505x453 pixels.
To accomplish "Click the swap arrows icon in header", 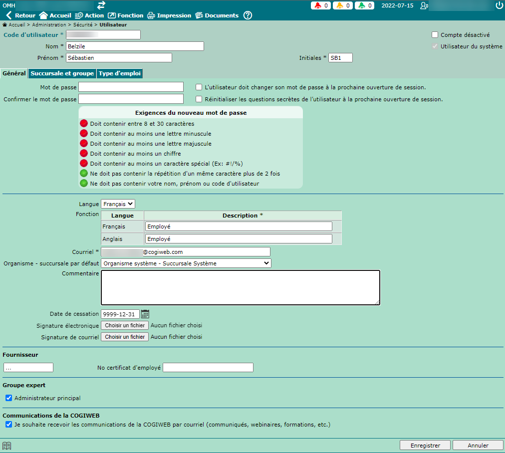I will (101, 5).
